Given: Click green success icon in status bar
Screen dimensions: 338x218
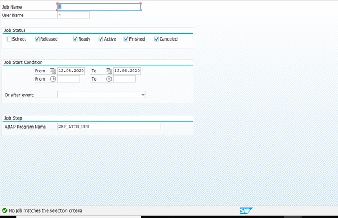Looking at the screenshot, I should (x=4, y=210).
